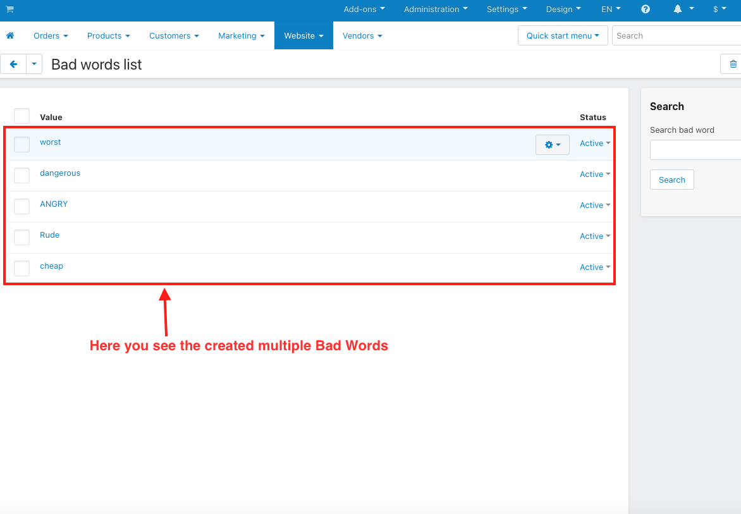Open the cheap bad word link

pyautogui.click(x=51, y=266)
